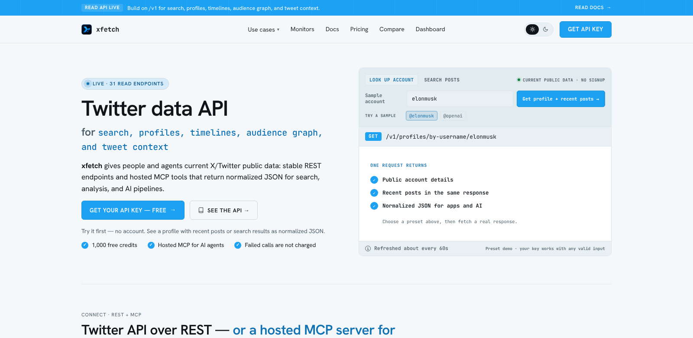Click the READ API LIVE badge
Screen dimensions: 693x338
[x=102, y=8]
